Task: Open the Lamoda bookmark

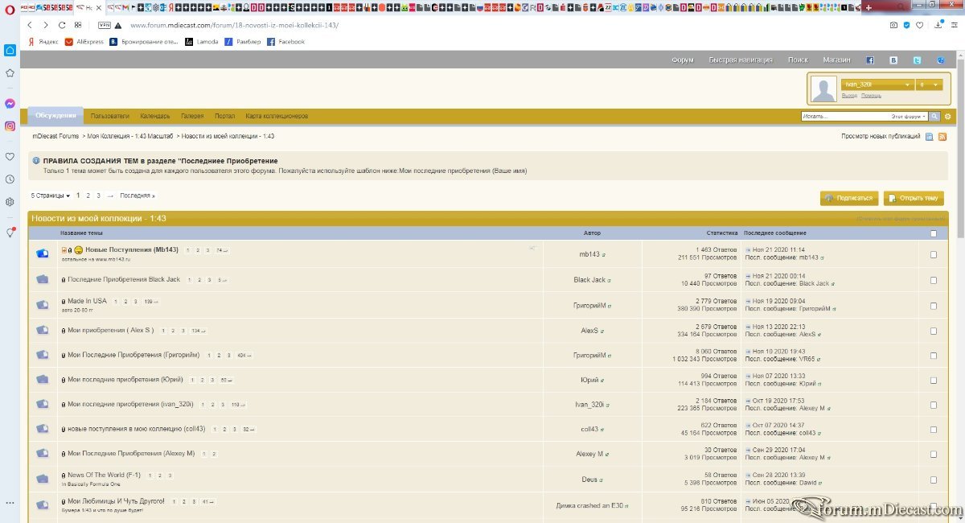Action: click(x=202, y=42)
